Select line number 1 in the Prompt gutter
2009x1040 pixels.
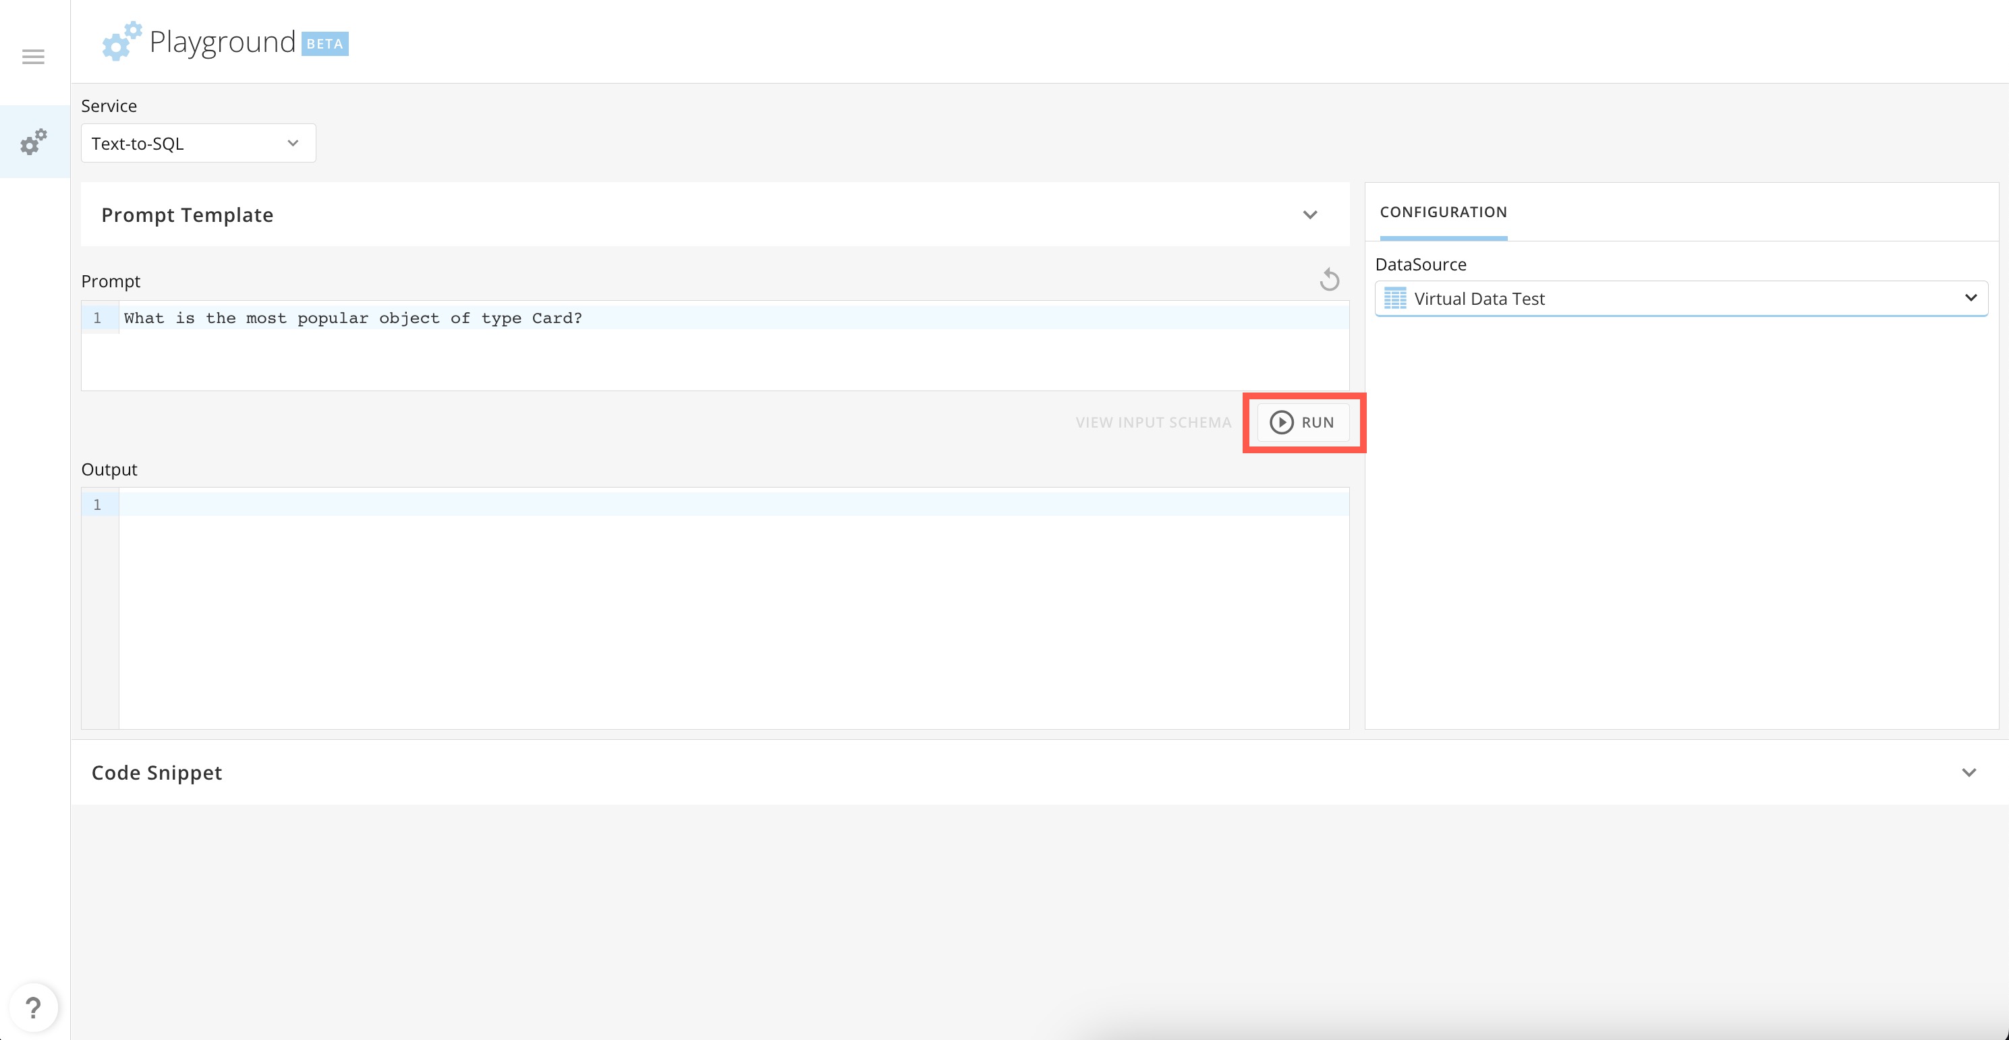98,317
